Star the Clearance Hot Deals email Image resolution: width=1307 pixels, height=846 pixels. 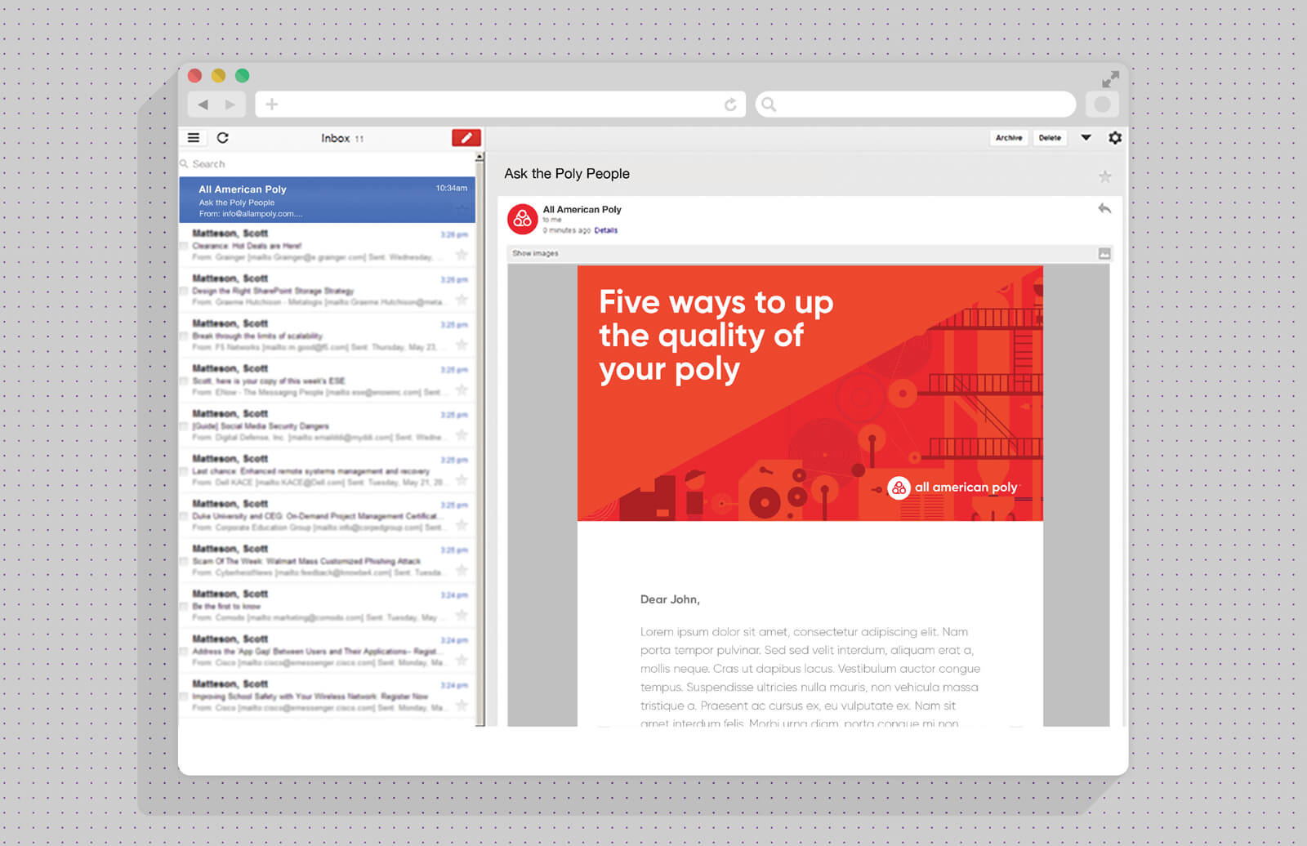point(462,256)
